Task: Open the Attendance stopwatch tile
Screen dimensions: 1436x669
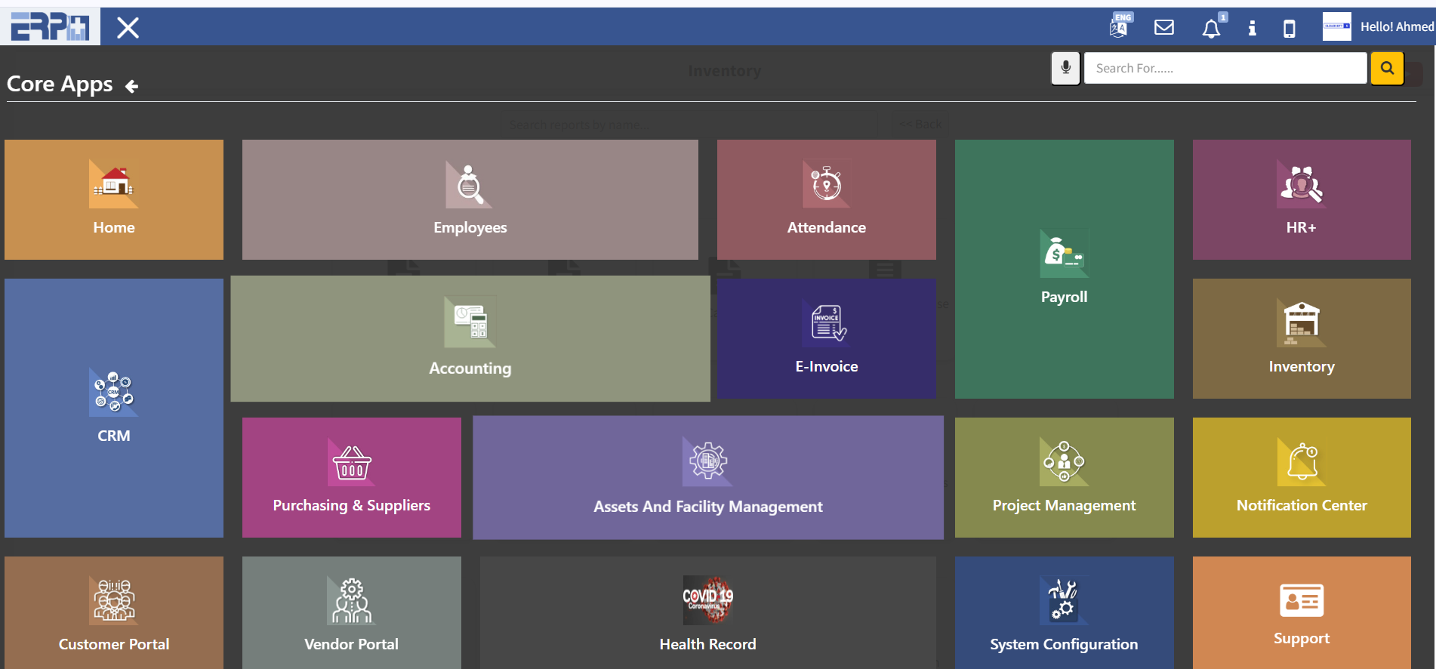Action: click(x=826, y=200)
